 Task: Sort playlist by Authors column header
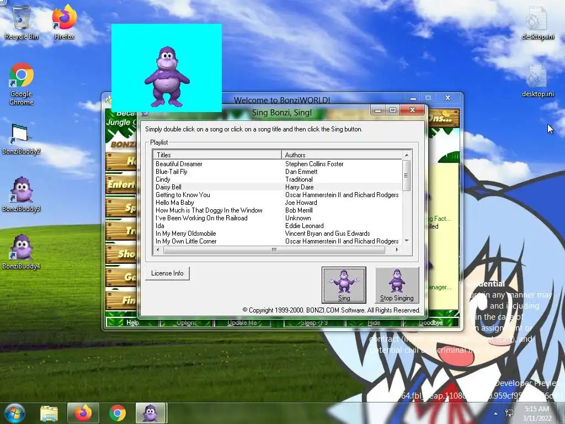342,155
